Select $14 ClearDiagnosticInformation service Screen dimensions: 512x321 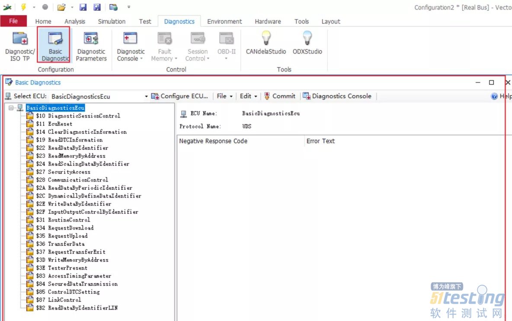click(81, 132)
